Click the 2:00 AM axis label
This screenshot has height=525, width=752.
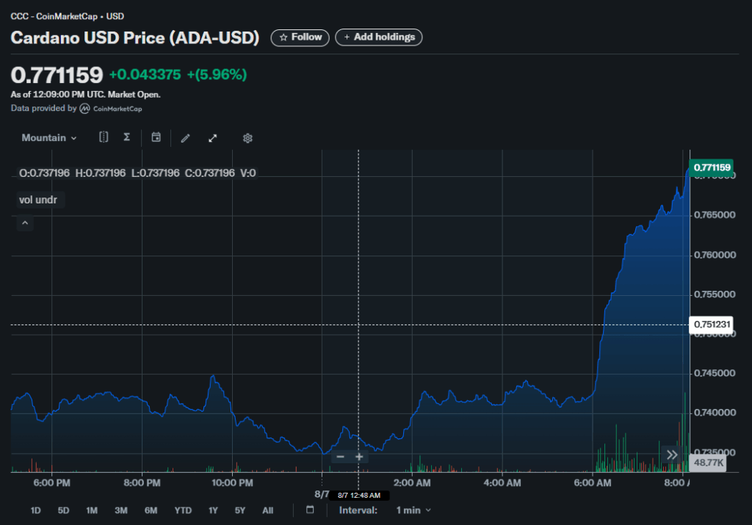point(412,483)
